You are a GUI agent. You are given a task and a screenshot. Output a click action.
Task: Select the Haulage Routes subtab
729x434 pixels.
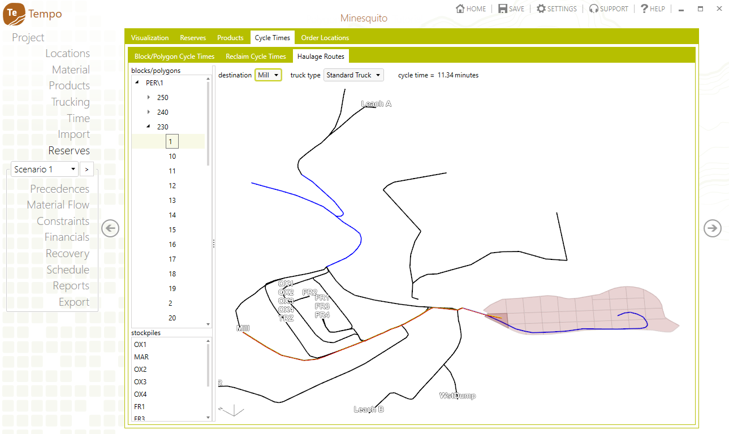(321, 57)
